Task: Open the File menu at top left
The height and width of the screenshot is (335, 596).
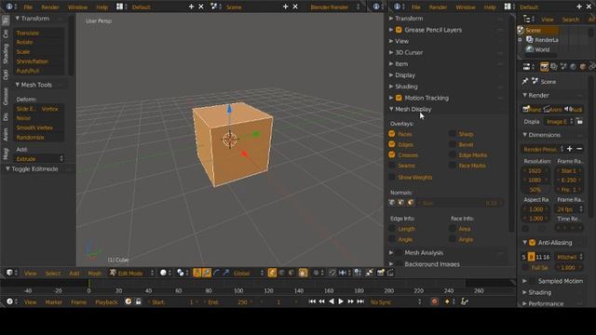Action: click(28, 7)
